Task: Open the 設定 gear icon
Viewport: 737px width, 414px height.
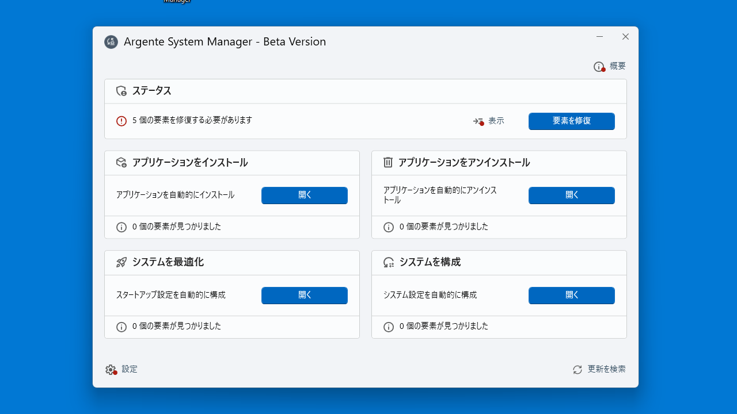Action: pyautogui.click(x=111, y=369)
